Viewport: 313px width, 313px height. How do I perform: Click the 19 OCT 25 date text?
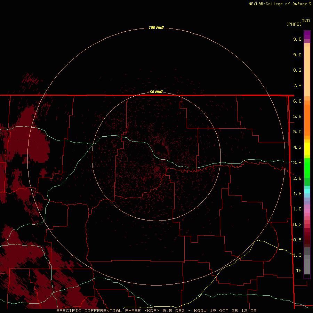tap(224, 311)
